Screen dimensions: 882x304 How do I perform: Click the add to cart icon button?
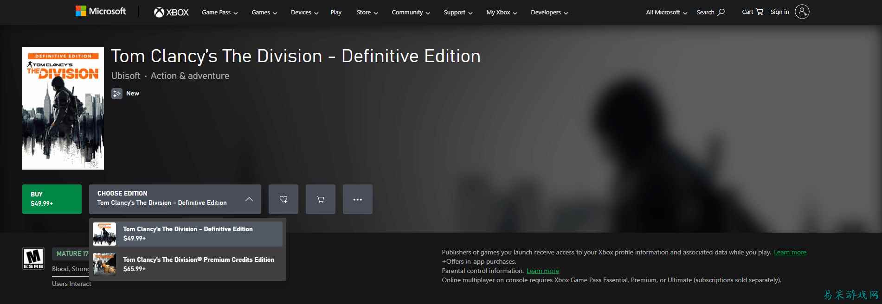321,199
